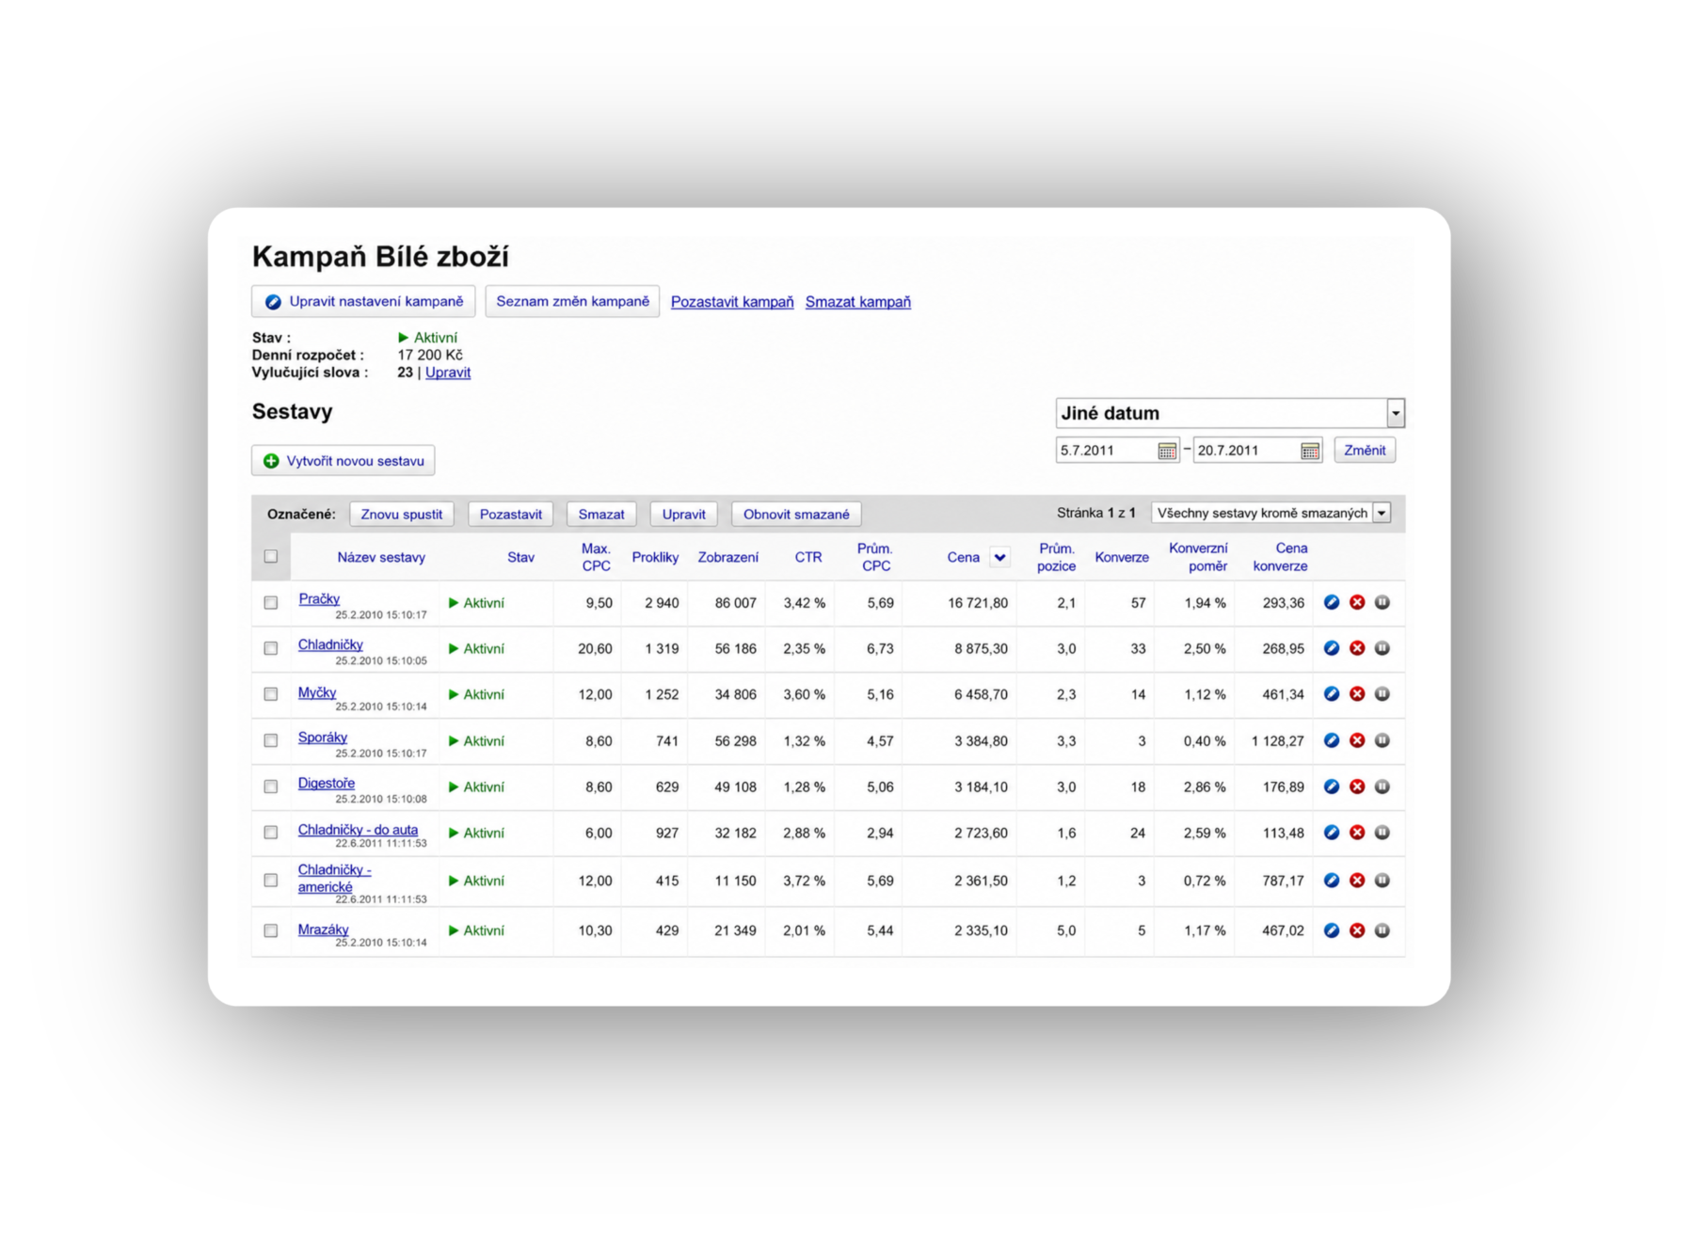Tick the Myčky row checkbox

coord(271,694)
